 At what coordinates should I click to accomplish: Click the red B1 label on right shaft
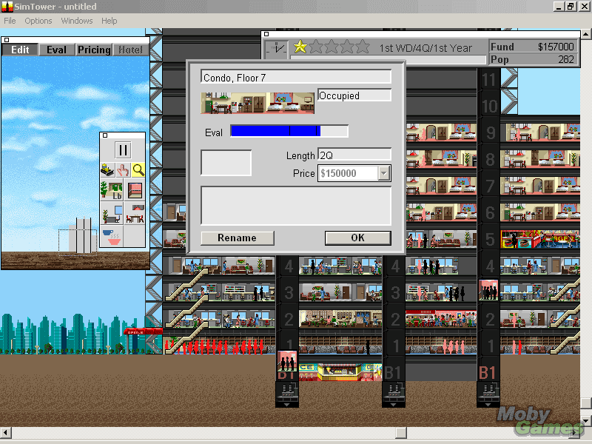coord(487,373)
